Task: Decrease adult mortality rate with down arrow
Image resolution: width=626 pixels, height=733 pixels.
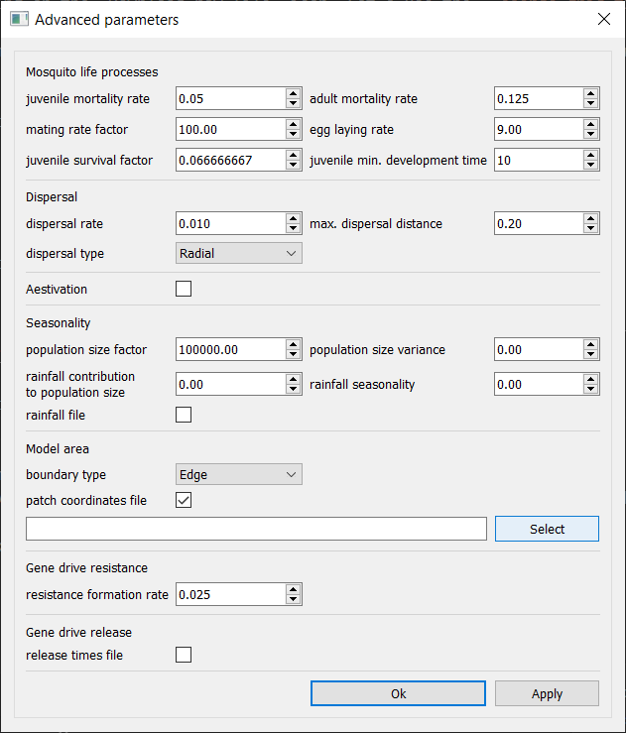Action: 591,103
